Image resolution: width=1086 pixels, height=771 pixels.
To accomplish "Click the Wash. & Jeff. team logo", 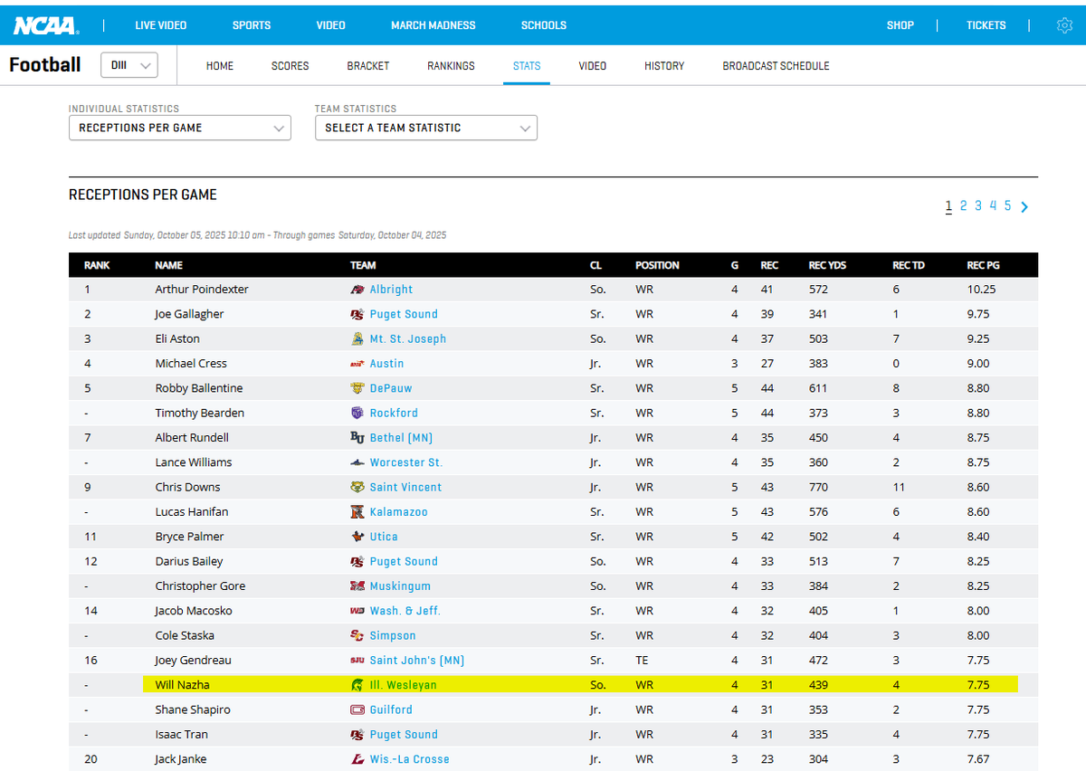I will pos(357,611).
